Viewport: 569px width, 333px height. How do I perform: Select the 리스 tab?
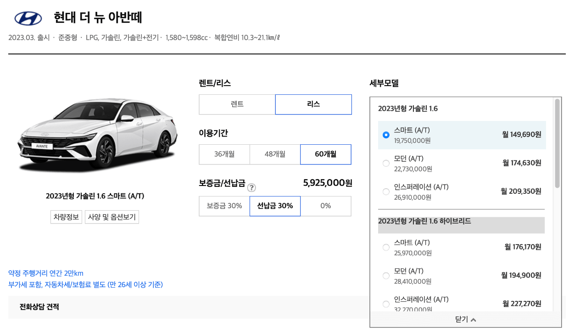pyautogui.click(x=313, y=104)
